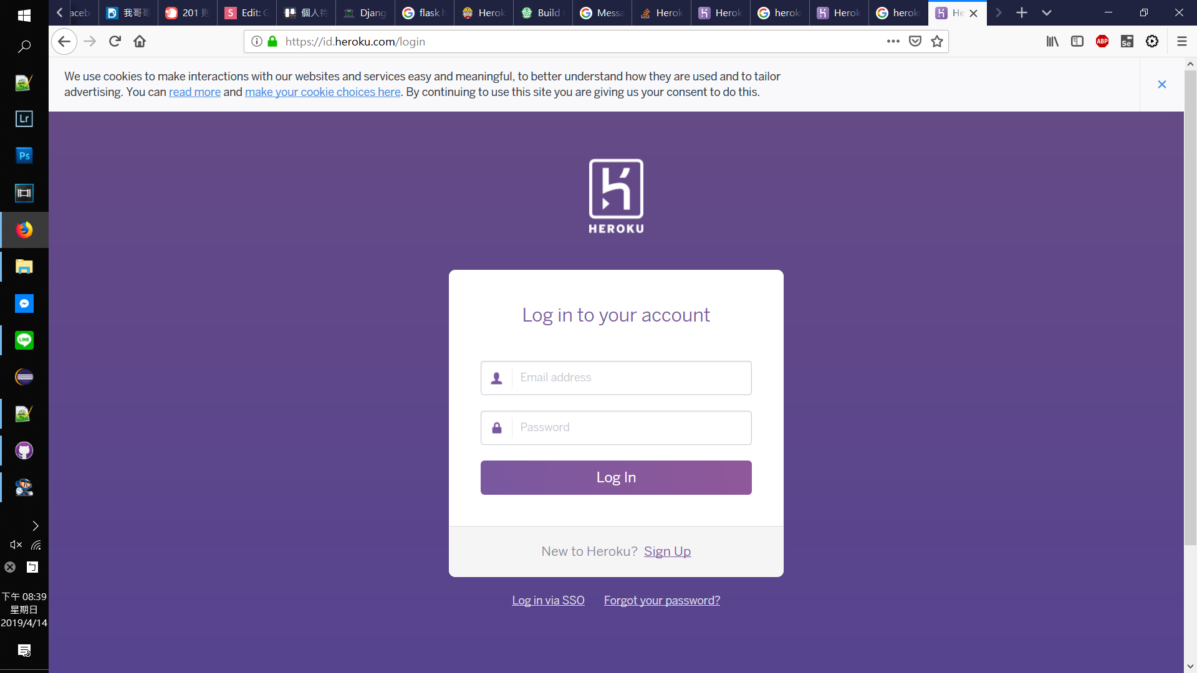This screenshot has height=673, width=1197.
Task: Bookmark this page with star icon
Action: [x=936, y=41]
